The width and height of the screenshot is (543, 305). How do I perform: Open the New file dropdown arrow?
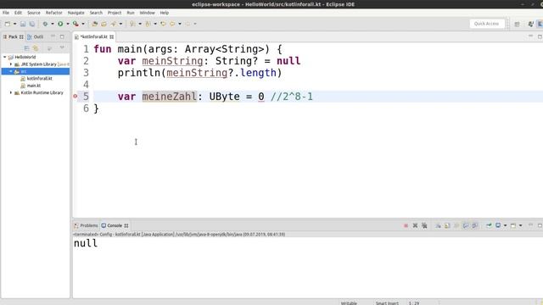(15, 24)
